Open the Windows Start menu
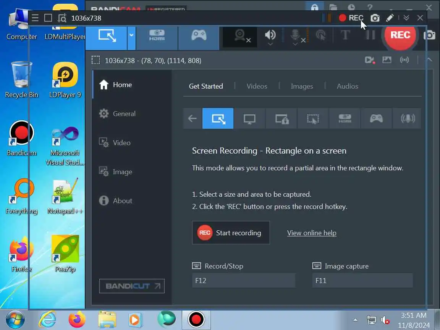 coord(15,319)
